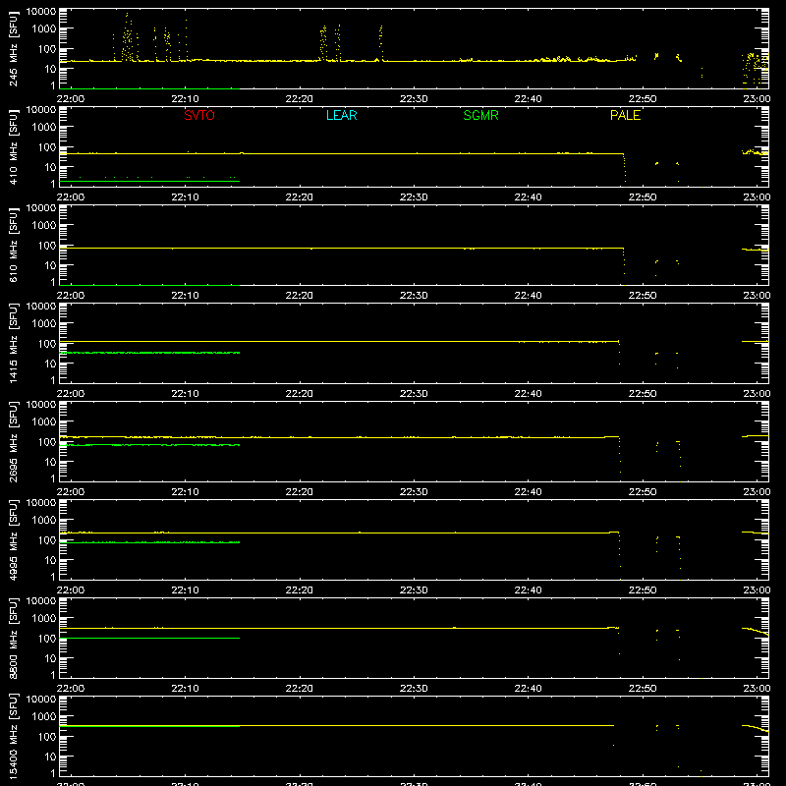Click the yellow PALE station label
The height and width of the screenshot is (786, 786).
tap(625, 115)
